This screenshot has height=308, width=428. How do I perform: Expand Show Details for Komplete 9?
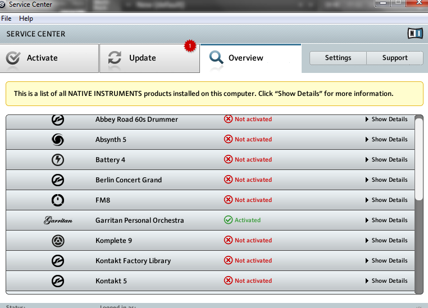pyautogui.click(x=386, y=240)
